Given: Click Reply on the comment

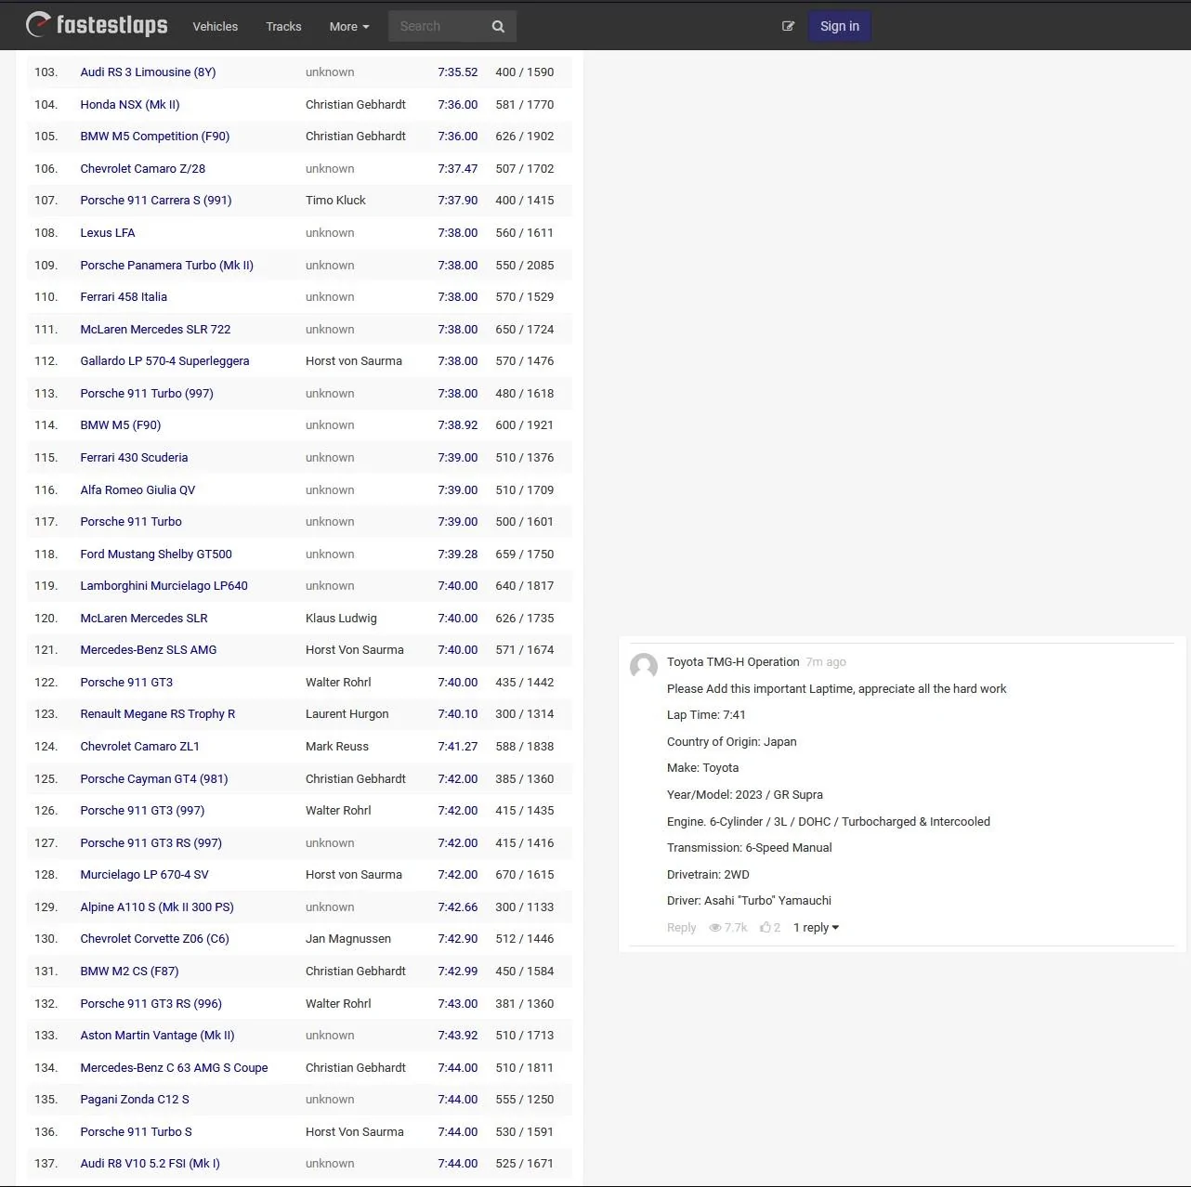Looking at the screenshot, I should pos(681,928).
